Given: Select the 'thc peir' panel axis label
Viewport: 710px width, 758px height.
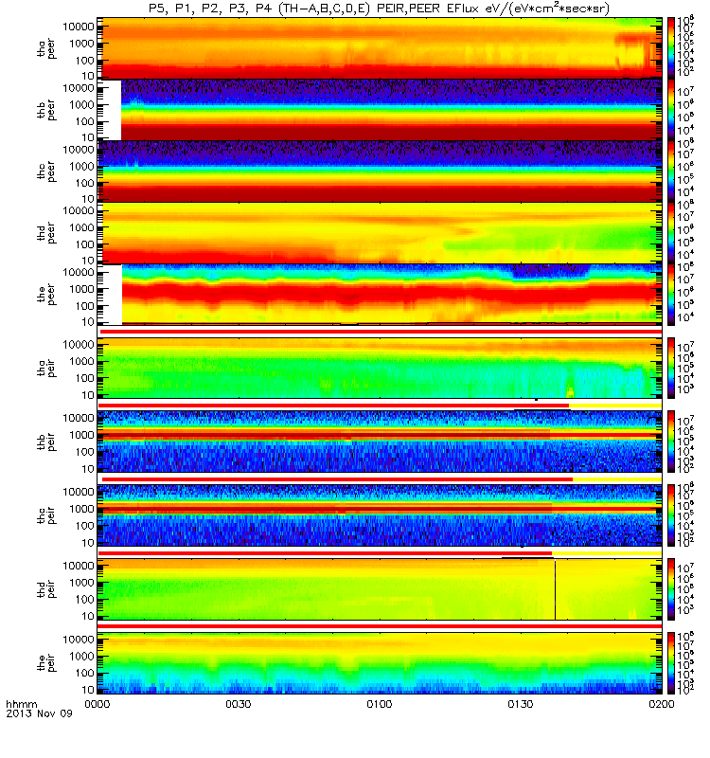Looking at the screenshot, I should (46, 515).
